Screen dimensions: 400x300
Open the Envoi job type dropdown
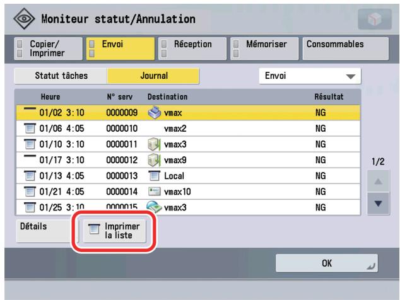310,76
